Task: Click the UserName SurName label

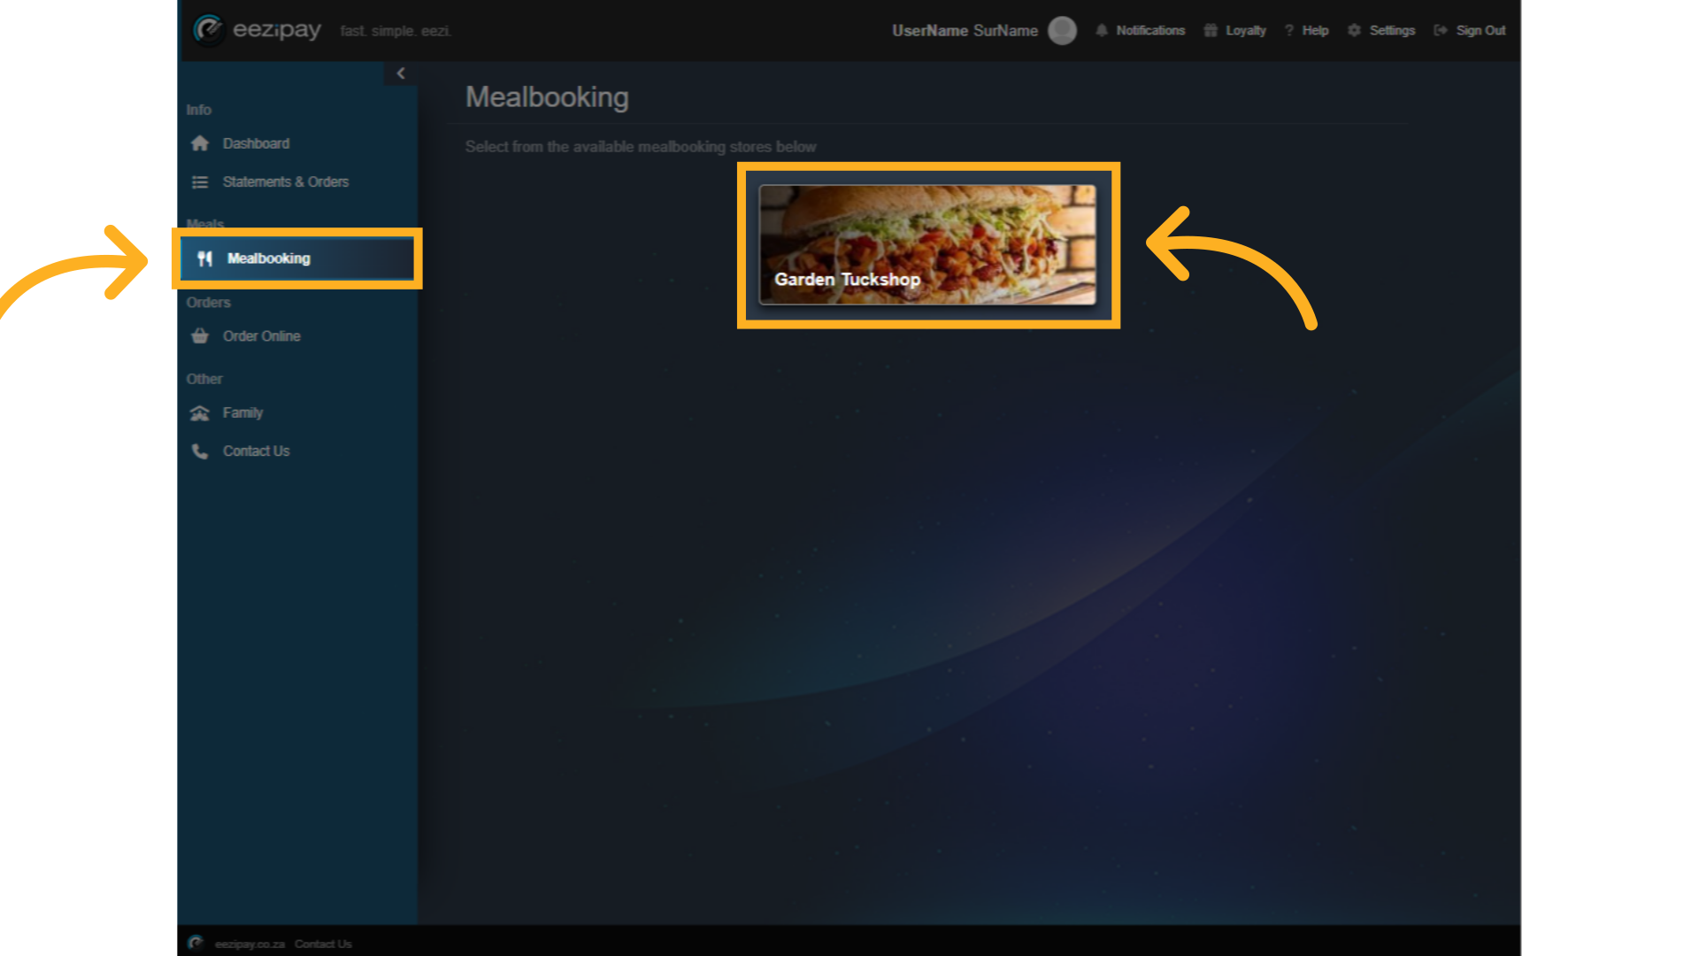Action: coord(965,30)
